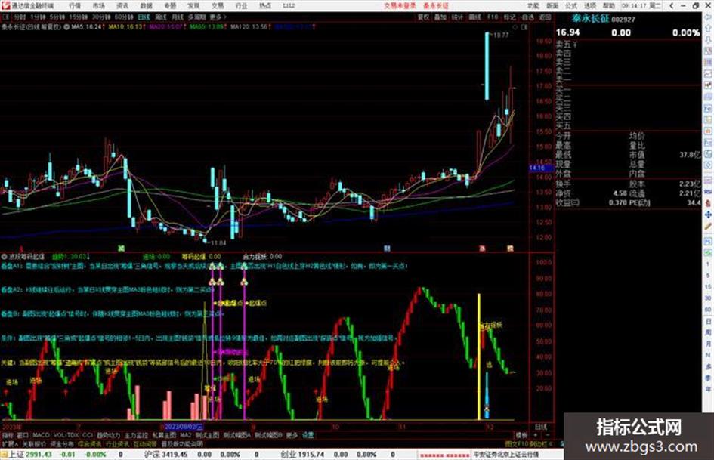Screen dimensions: 714x460
Task: Select the 趋势动力 indicator tab
Action: [108, 435]
